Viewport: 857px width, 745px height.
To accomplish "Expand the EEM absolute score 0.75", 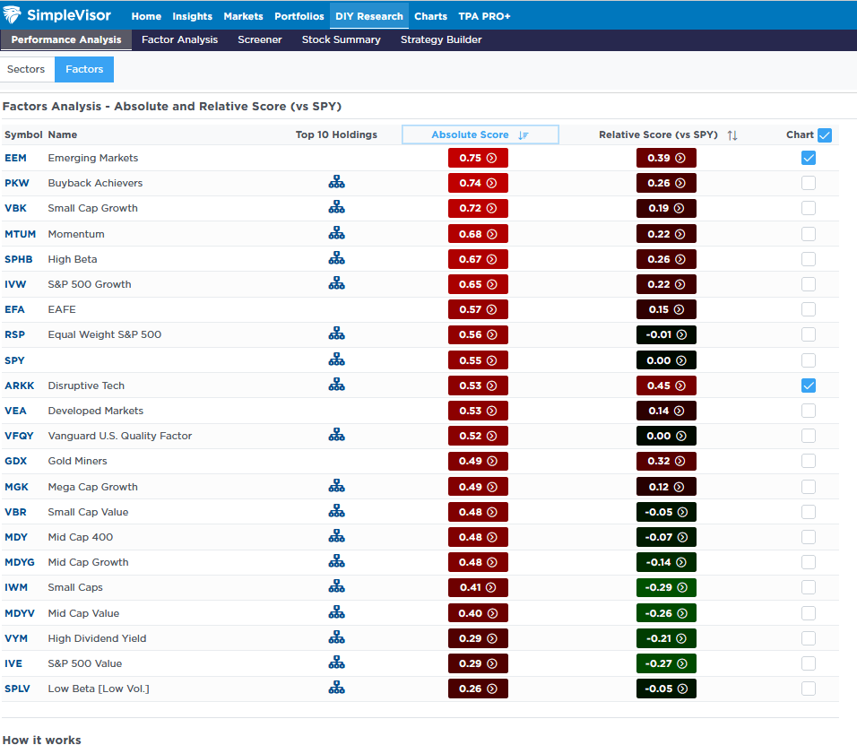I will [478, 158].
